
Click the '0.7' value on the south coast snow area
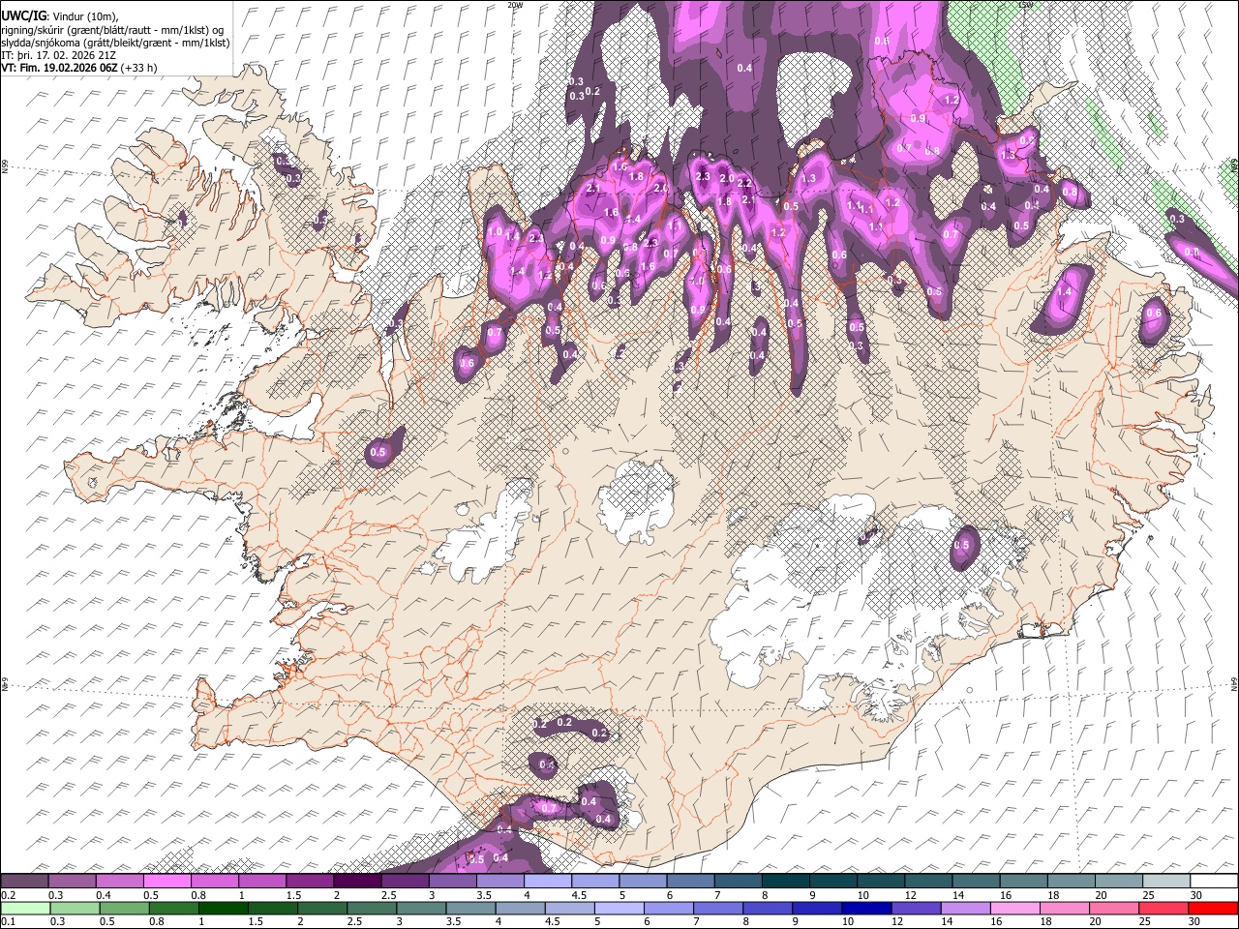pyautogui.click(x=549, y=808)
